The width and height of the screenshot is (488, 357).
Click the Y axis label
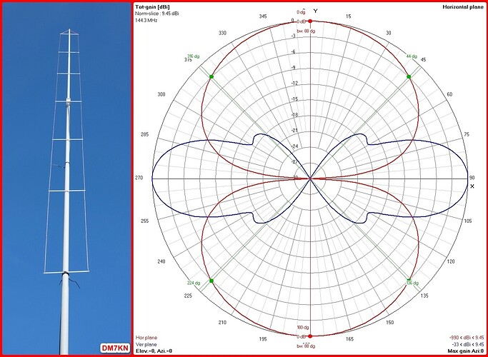click(316, 11)
